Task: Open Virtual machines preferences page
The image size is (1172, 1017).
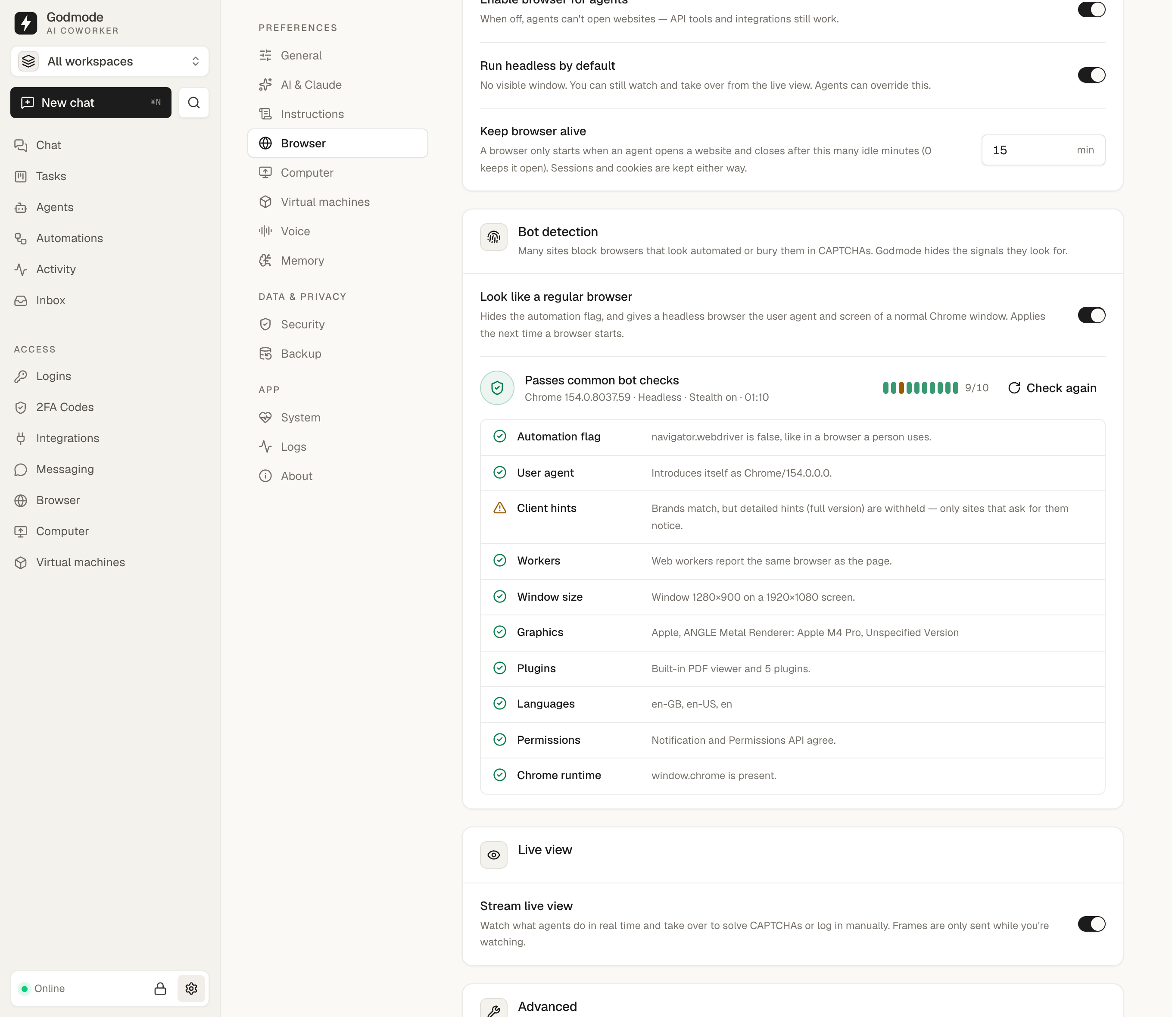Action: (338, 202)
